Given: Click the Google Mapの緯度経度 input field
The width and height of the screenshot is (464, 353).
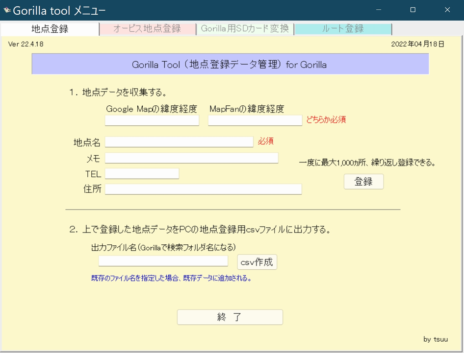Looking at the screenshot, I should (x=152, y=120).
